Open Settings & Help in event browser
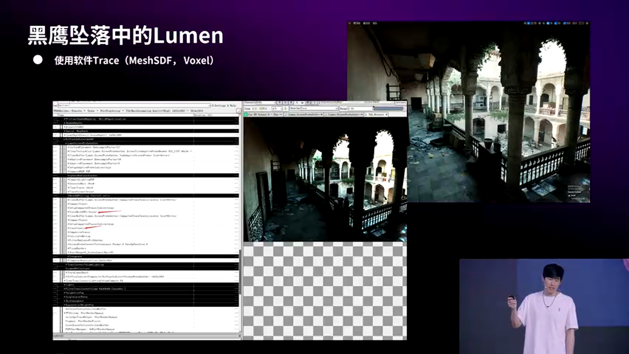Viewport: 629px width, 354px height. pos(225,105)
